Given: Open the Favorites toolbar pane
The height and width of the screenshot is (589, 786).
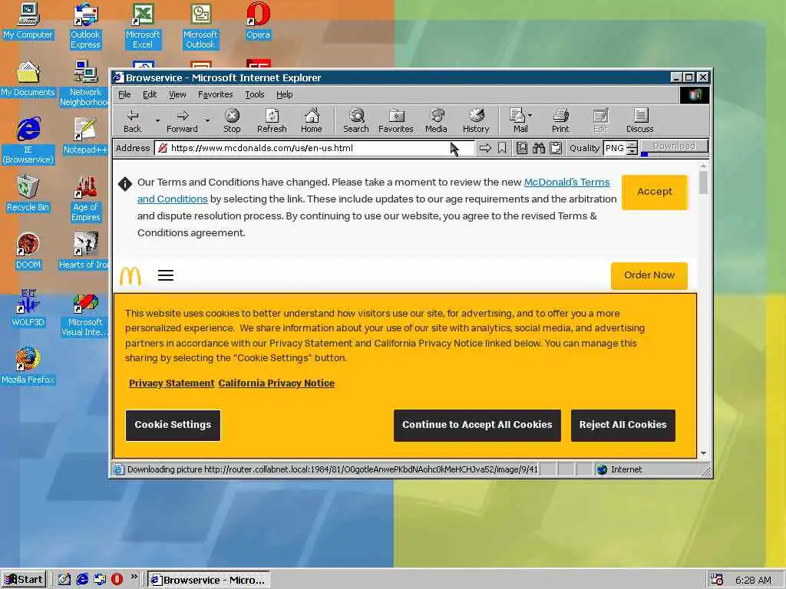Looking at the screenshot, I should click(x=395, y=120).
